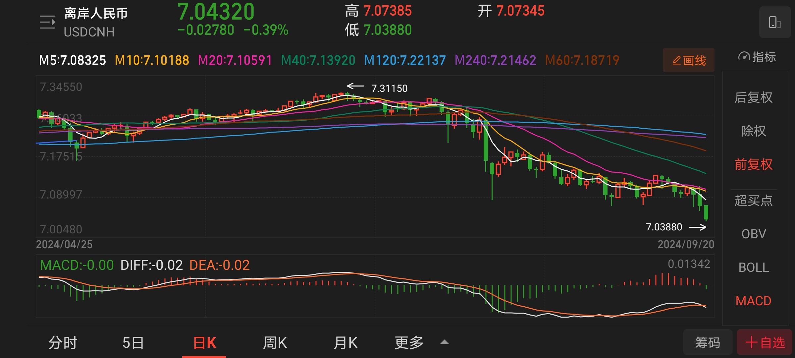Tap the low price 7.03880 in header
The width and height of the screenshot is (795, 358).
point(388,30)
